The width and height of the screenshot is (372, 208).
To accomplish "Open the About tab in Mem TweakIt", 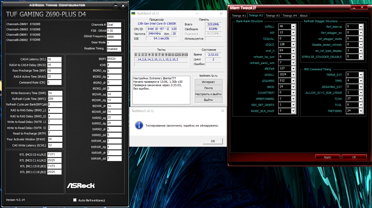I will (304, 16).
